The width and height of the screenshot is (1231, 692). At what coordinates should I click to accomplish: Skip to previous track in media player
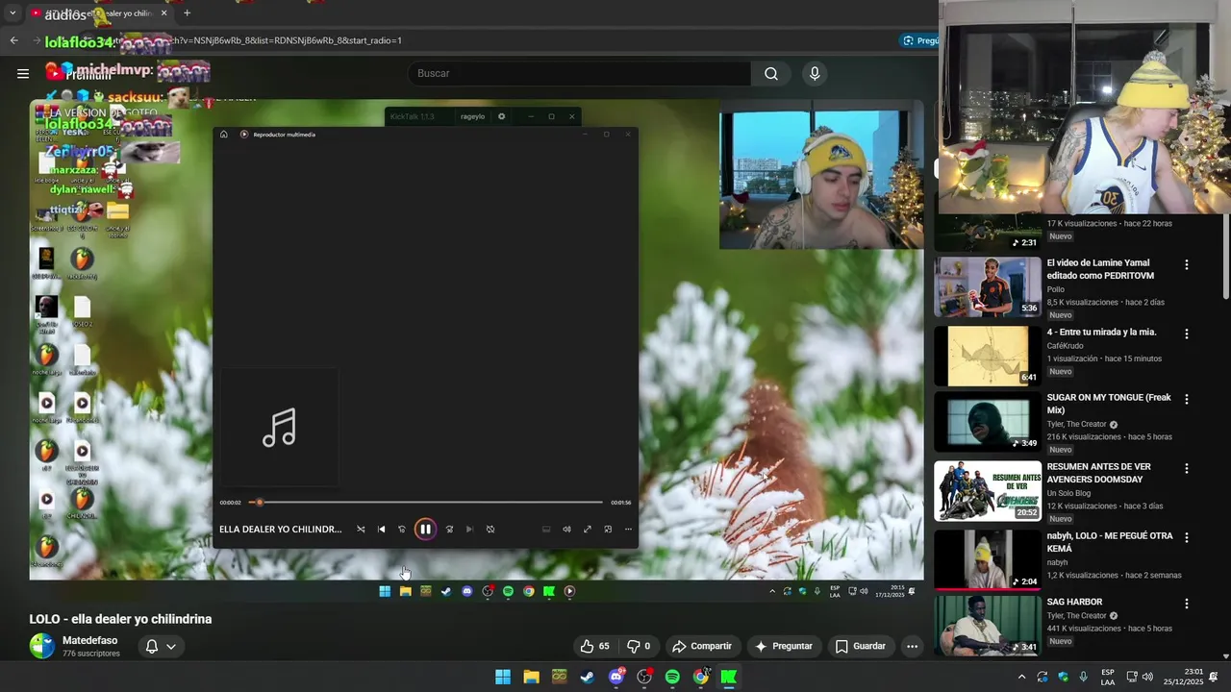click(x=381, y=530)
